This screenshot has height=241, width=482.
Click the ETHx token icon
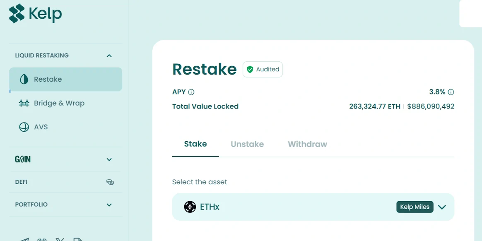point(190,207)
